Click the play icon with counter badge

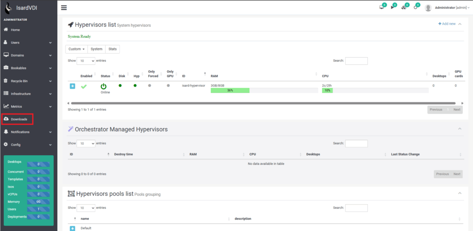[393, 7]
